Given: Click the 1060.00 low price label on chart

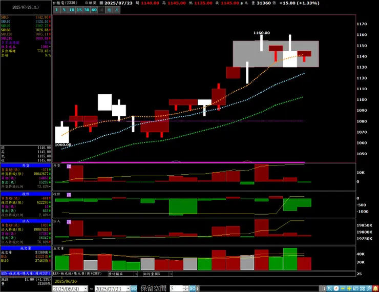Looking at the screenshot, I should coord(63,145).
